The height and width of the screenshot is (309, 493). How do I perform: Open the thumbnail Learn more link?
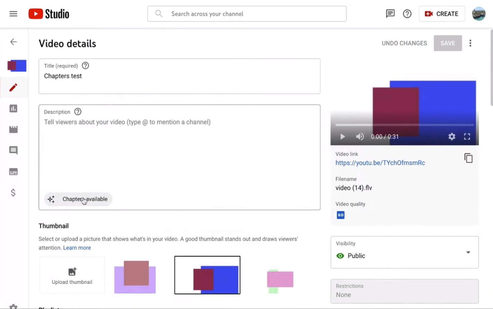(x=77, y=248)
